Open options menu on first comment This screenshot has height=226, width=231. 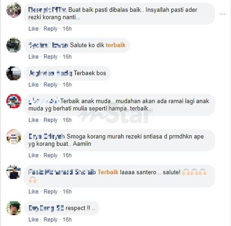(222, 14)
